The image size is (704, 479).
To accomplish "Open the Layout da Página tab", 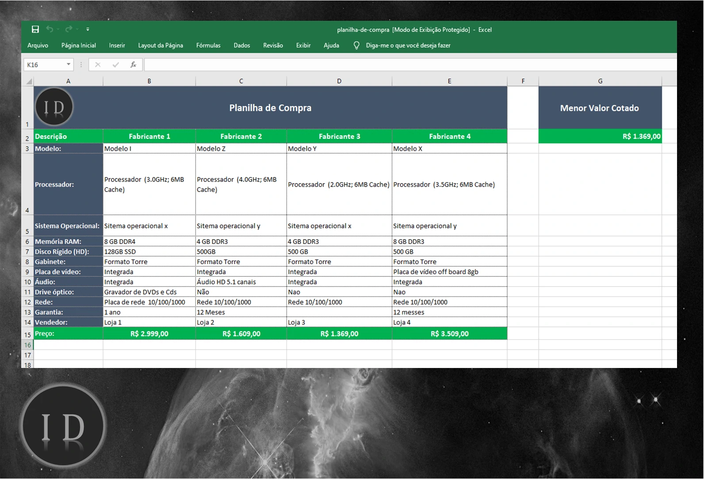I will 161,46.
